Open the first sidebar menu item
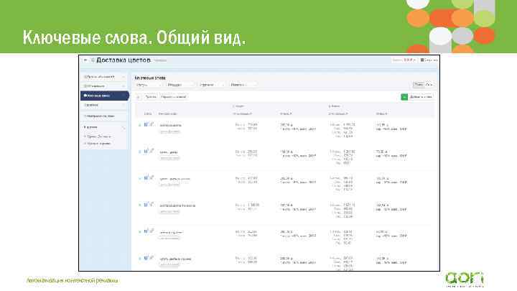This screenshot has width=517, height=291. coord(104,77)
